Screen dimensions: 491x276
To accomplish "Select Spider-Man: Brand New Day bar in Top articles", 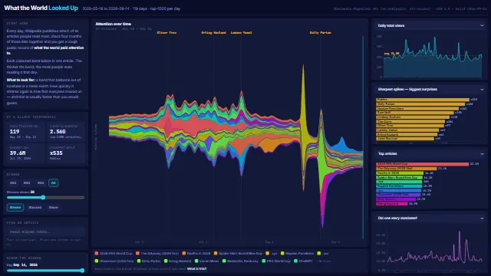I will 399,177.
